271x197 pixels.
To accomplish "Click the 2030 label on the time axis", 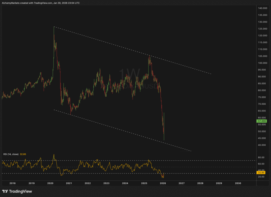I will (238, 183).
